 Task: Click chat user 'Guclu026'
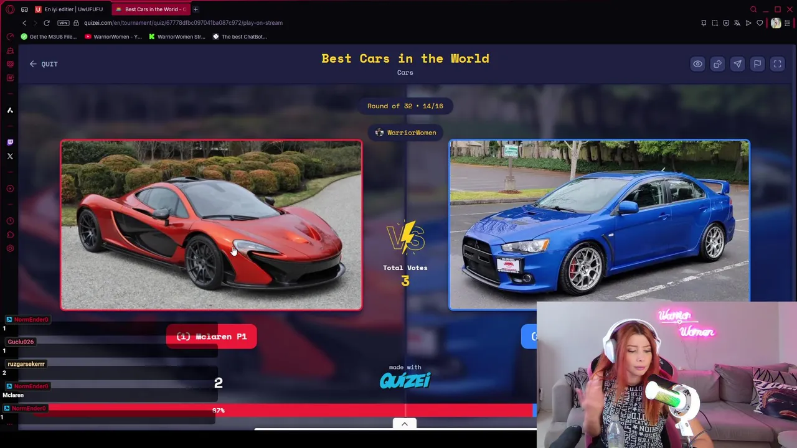(21, 342)
